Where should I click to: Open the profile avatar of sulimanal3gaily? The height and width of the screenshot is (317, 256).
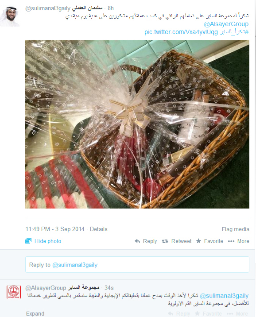[x=10, y=16]
